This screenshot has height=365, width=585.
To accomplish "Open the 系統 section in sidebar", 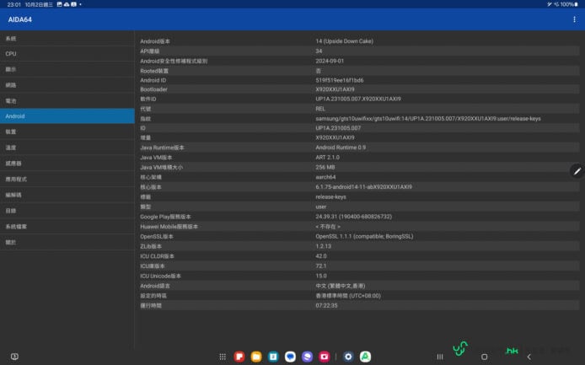I will point(67,39).
